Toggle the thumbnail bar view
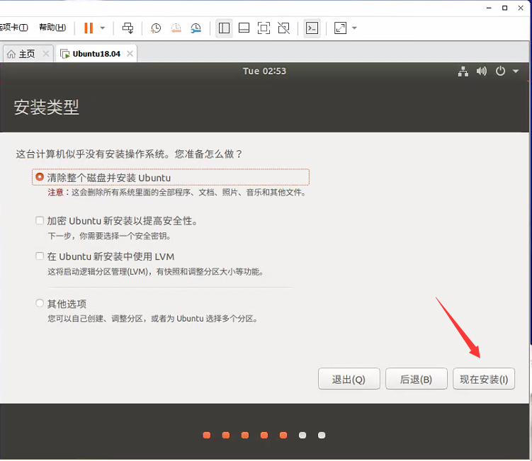532x461 pixels. [x=244, y=28]
